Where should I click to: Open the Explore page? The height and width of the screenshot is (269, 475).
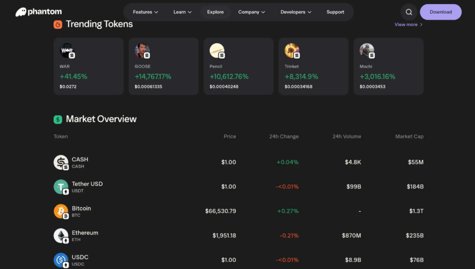[x=215, y=12]
